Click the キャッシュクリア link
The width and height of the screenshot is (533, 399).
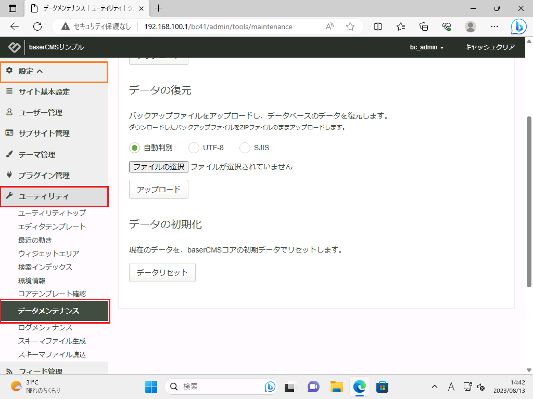[x=489, y=47]
